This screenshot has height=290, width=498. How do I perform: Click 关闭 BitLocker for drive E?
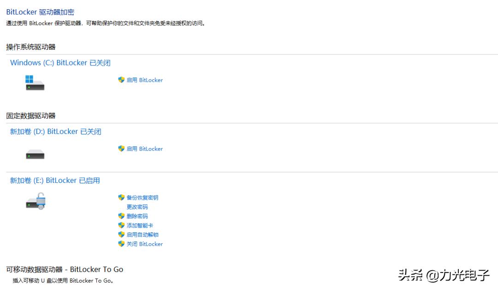point(145,244)
